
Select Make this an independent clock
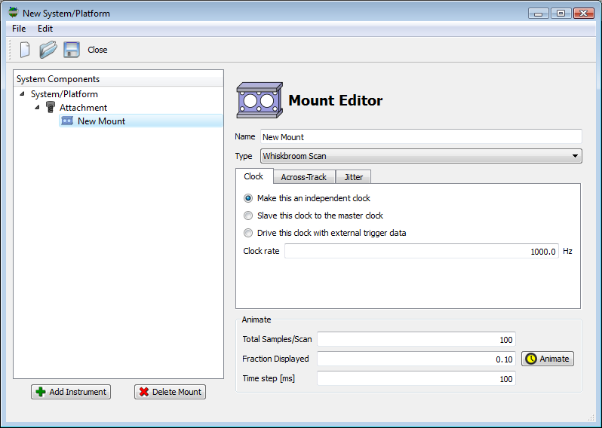pyautogui.click(x=248, y=198)
